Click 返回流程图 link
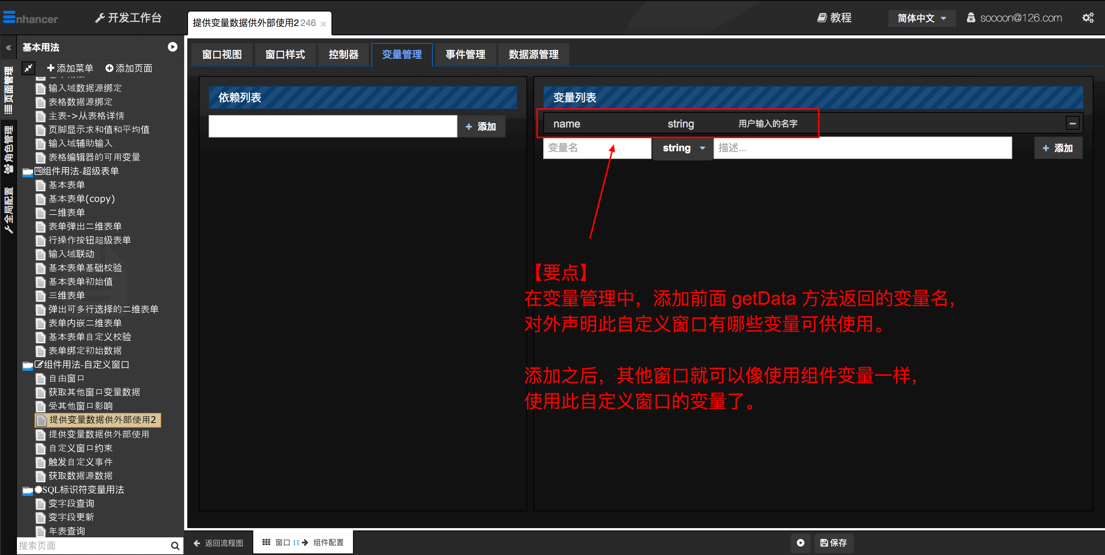The height and width of the screenshot is (555, 1105). pos(219,543)
